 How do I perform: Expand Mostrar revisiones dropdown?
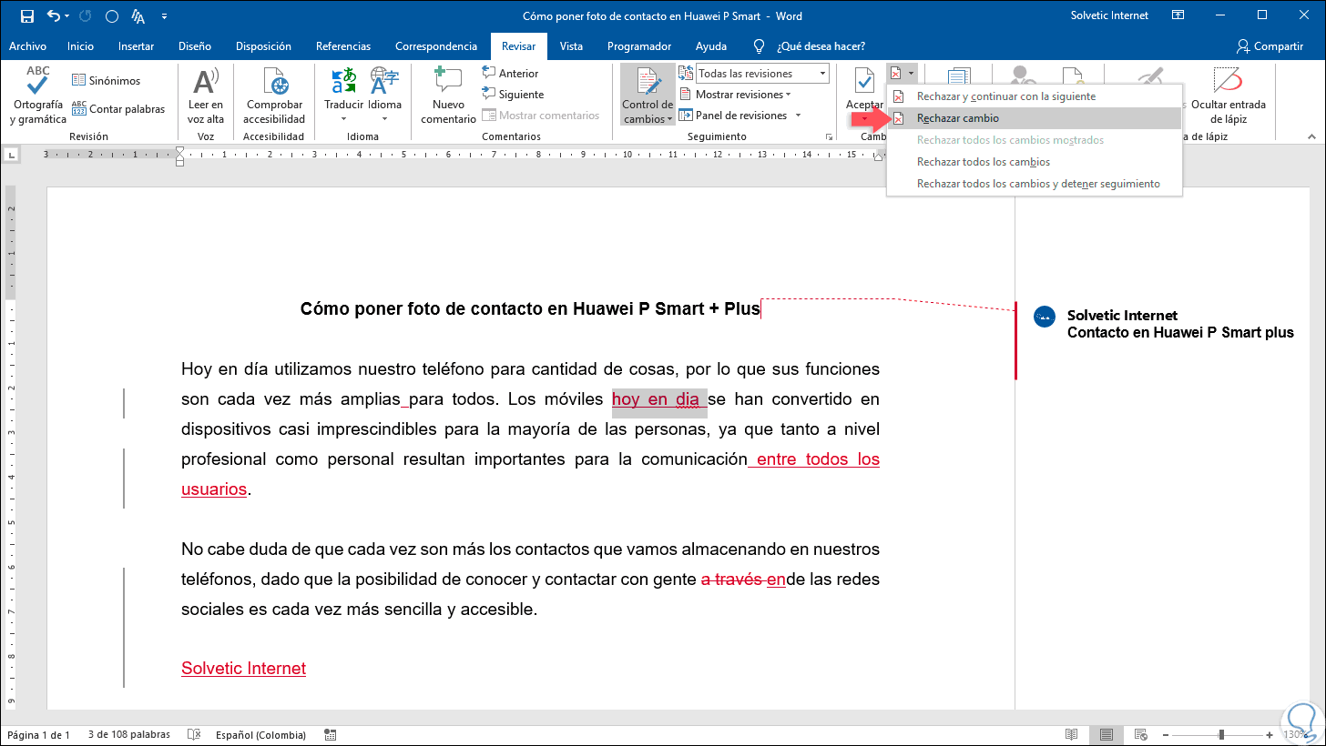736,95
